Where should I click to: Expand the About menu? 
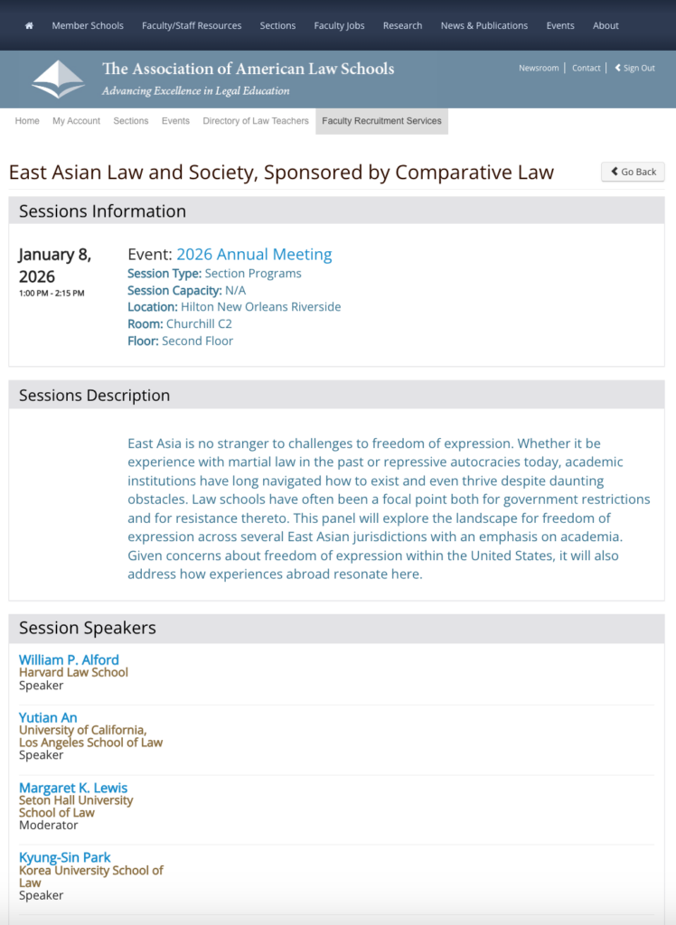tap(606, 25)
